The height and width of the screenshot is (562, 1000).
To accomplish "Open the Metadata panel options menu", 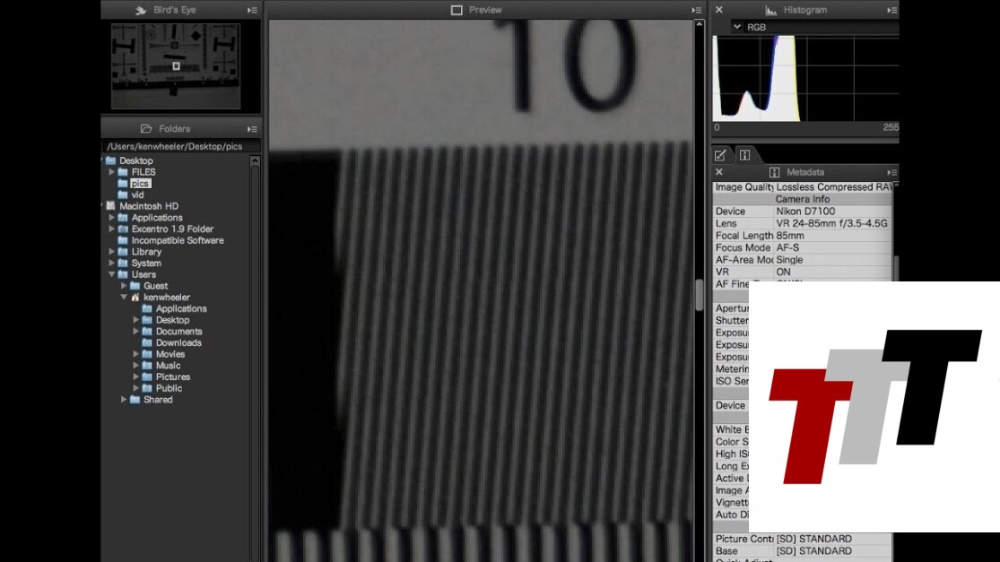I will 891,172.
